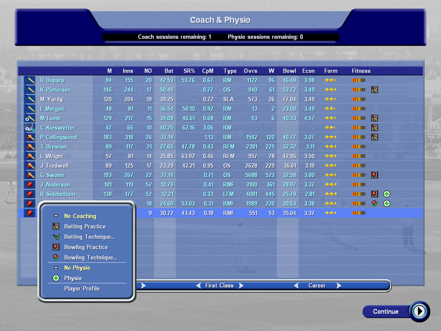The height and width of the screenshot is (331, 441).
Task: Click the Physio sessions remaining text
Action: [265, 37]
